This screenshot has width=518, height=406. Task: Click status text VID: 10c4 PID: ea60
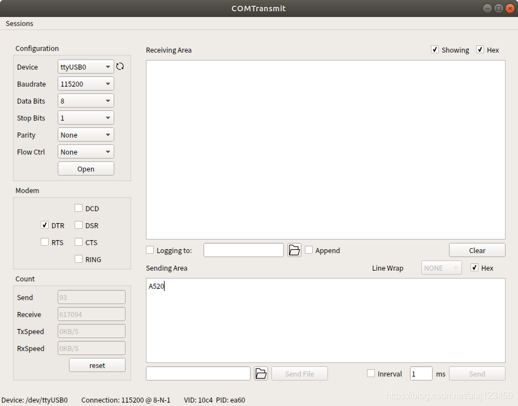[x=214, y=400]
